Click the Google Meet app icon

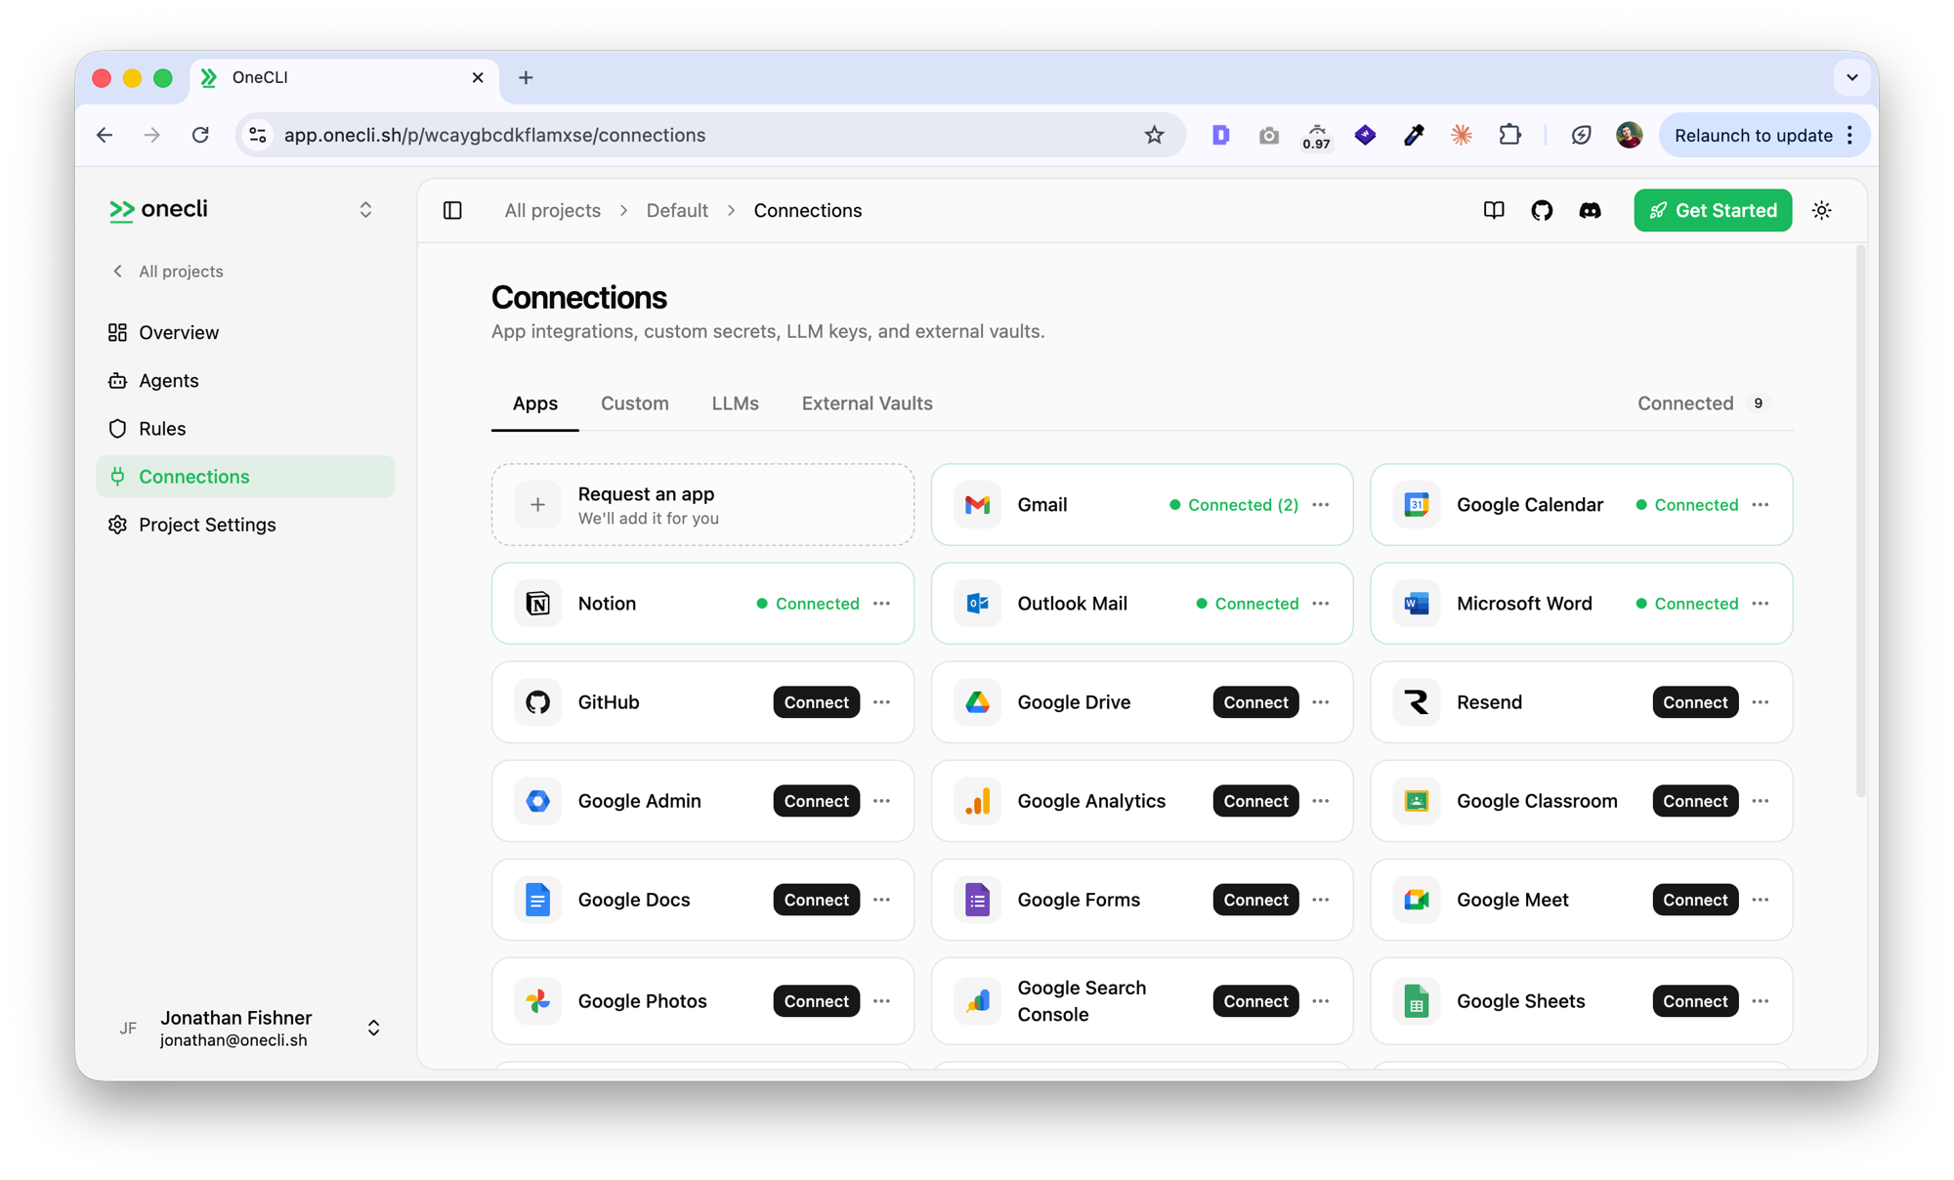pyautogui.click(x=1417, y=900)
